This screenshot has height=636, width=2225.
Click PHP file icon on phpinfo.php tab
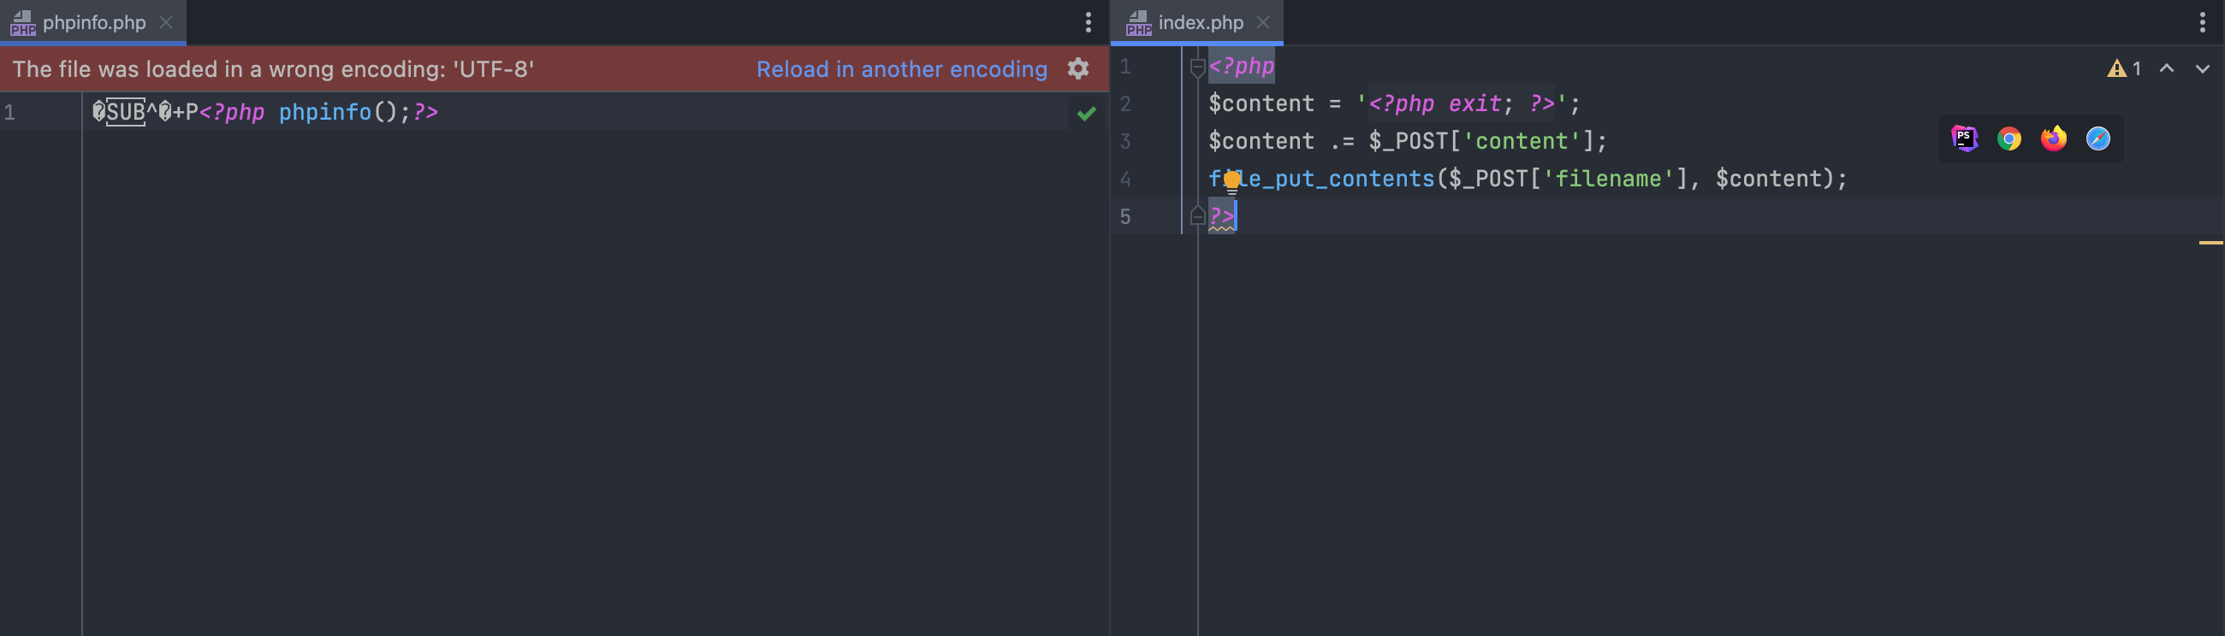(x=22, y=22)
